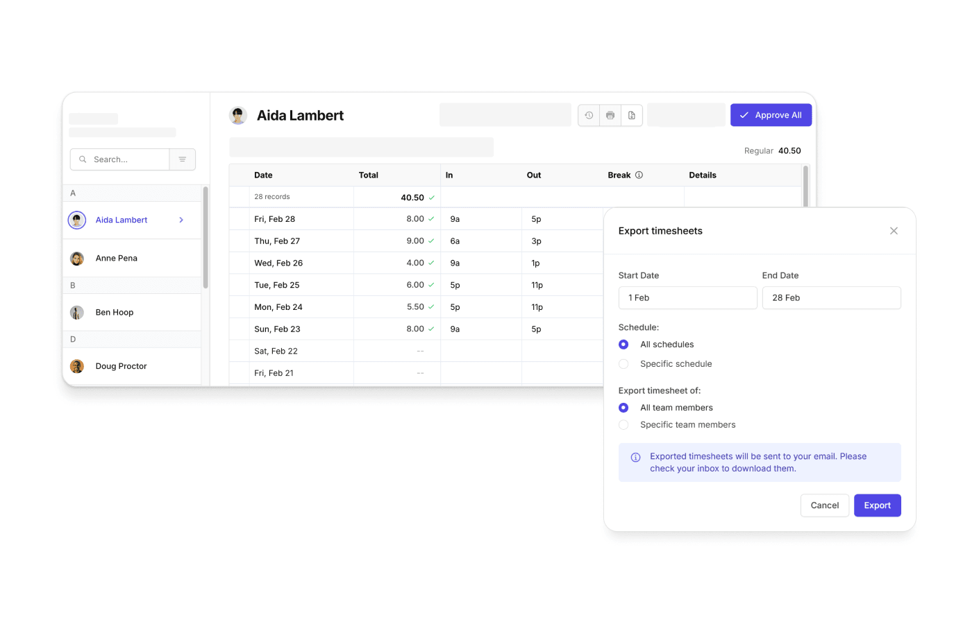979x624 pixels.
Task: Select All team members radio option
Action: [624, 408]
